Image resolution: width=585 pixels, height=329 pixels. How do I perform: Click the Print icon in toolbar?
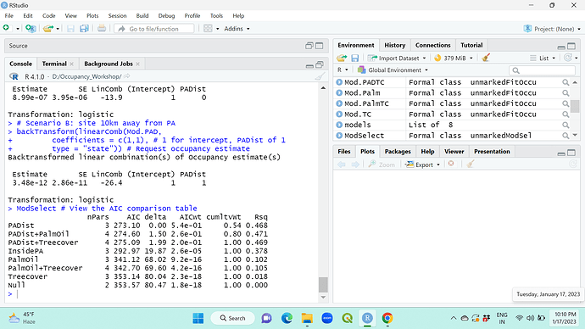[x=102, y=28]
